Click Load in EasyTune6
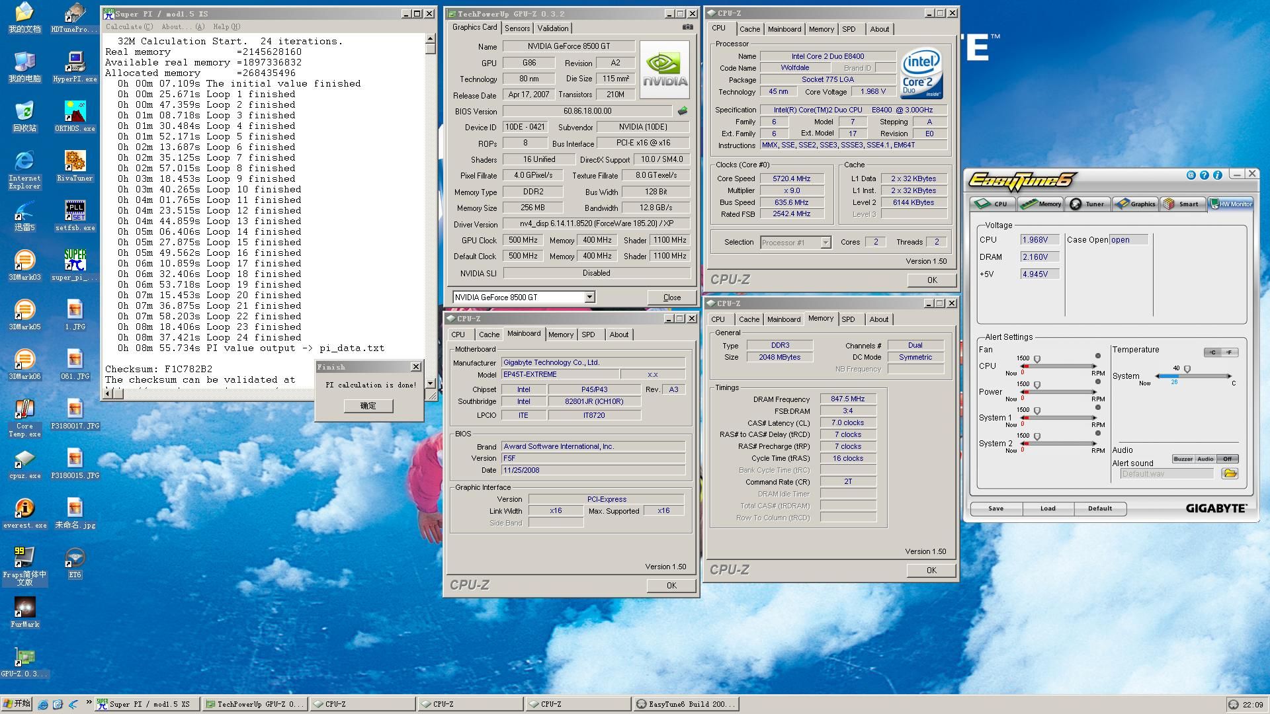The image size is (1270, 714). point(1048,508)
